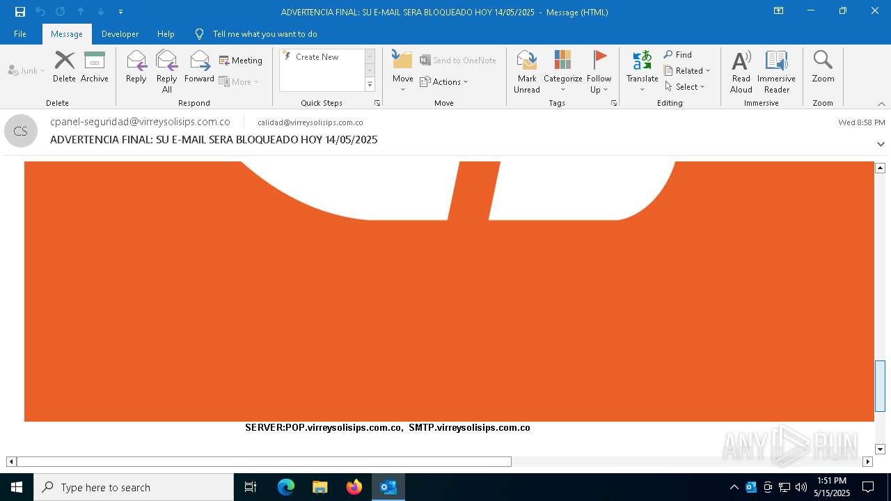Open the Zoom dialog
Screen dimensions: 891x501
(823, 67)
